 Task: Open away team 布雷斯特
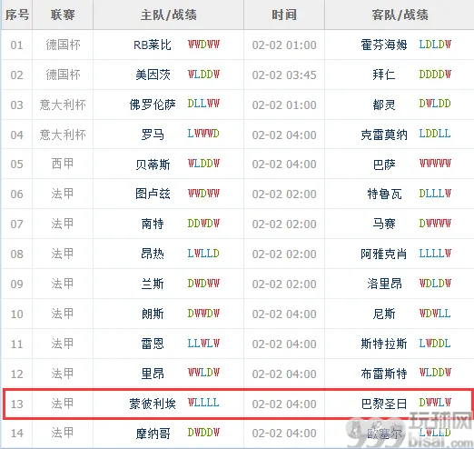click(384, 374)
